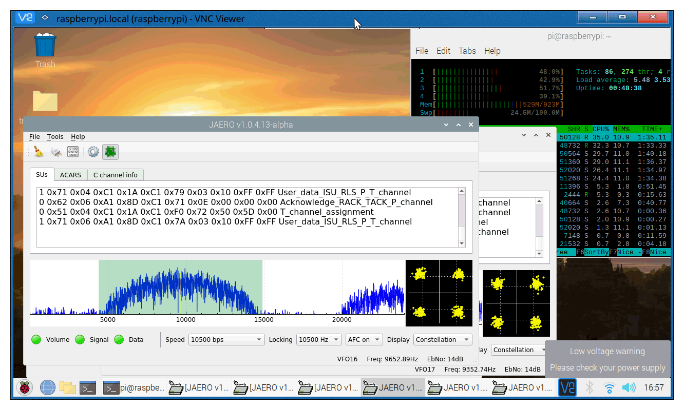Open the Speed 10500 bps dropdown
This screenshot has height=410, width=684.
(x=226, y=339)
